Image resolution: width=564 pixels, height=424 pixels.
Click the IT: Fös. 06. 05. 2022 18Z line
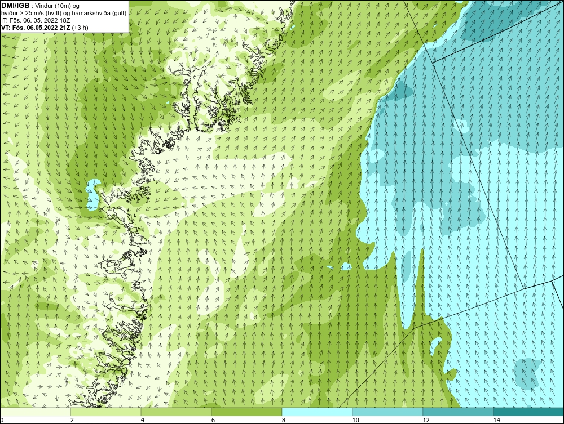(x=36, y=20)
